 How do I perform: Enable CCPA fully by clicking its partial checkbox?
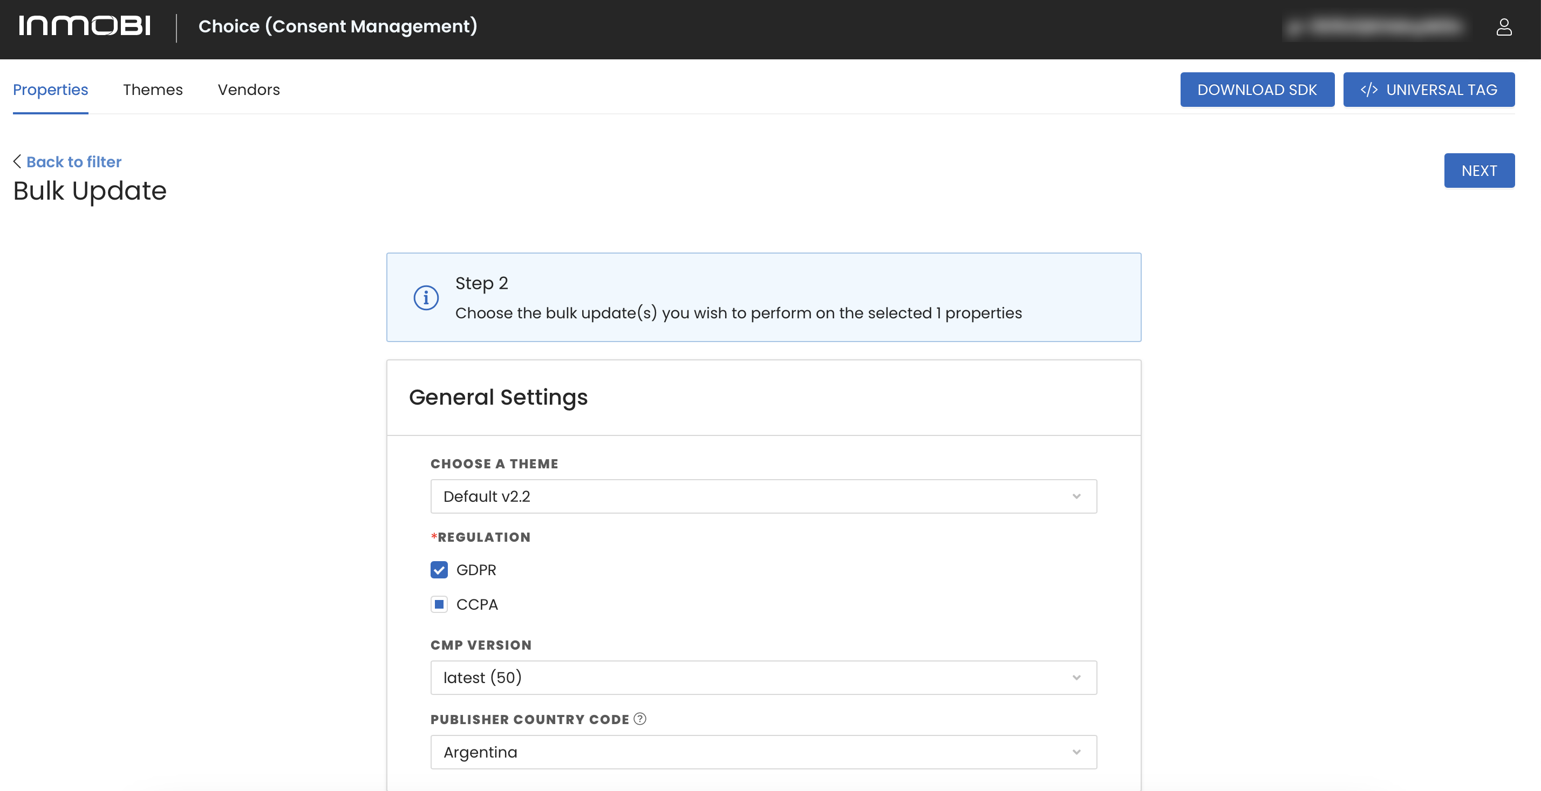pyautogui.click(x=439, y=604)
